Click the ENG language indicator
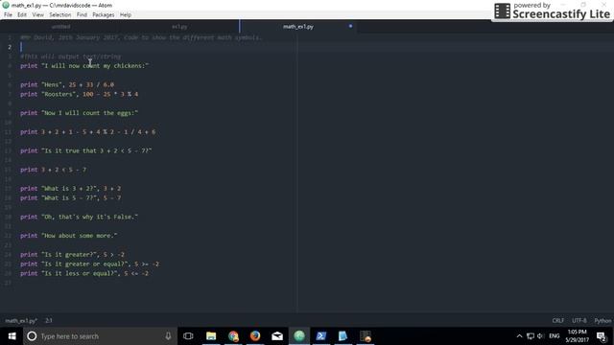 [x=555, y=336]
